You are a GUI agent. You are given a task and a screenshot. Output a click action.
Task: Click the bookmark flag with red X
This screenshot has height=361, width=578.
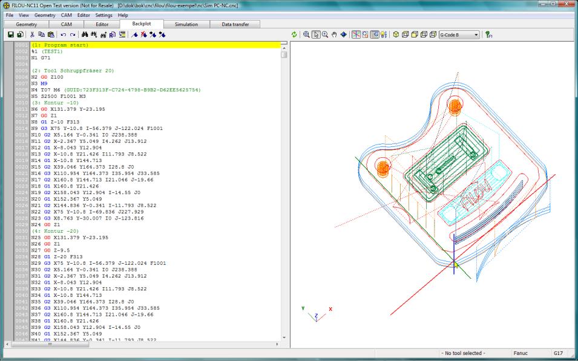[x=144, y=34]
